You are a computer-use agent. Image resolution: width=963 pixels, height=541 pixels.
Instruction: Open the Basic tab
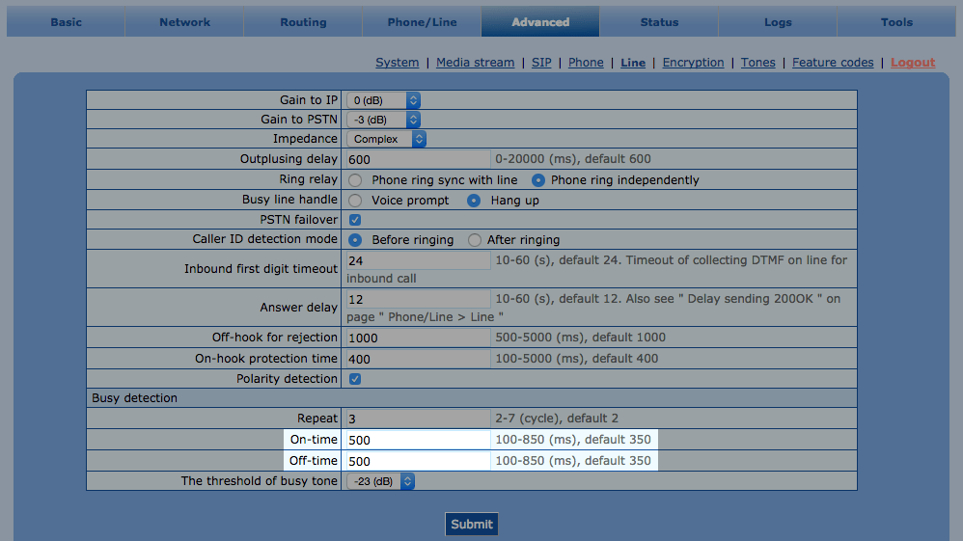tap(66, 22)
